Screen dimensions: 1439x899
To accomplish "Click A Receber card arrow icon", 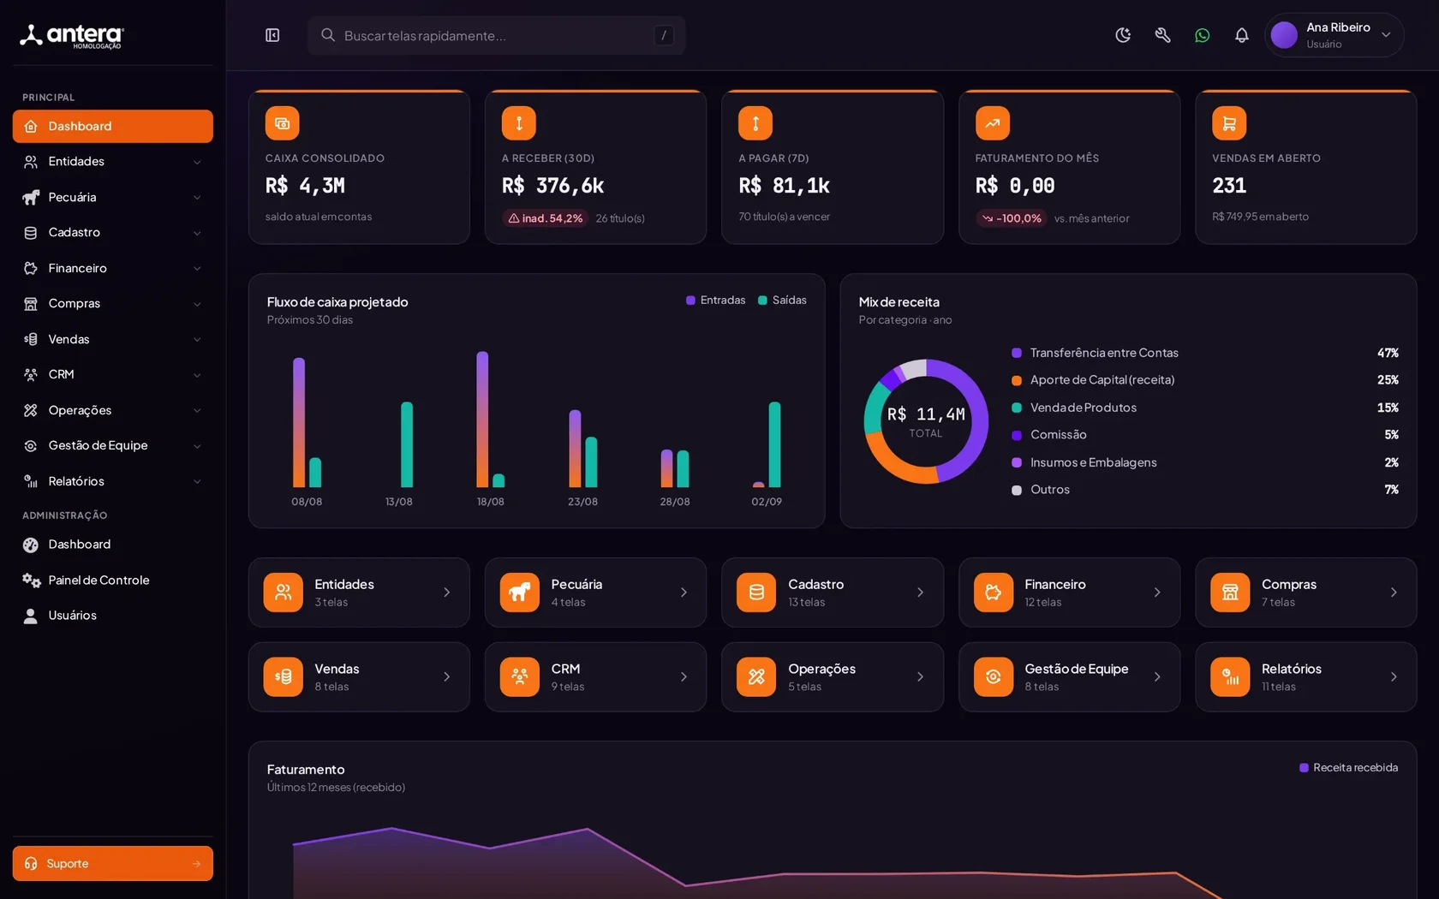I will click(519, 123).
